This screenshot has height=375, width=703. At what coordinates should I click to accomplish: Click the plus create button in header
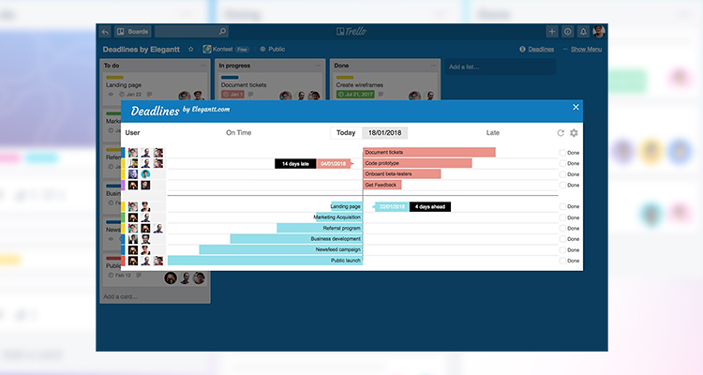tap(552, 31)
